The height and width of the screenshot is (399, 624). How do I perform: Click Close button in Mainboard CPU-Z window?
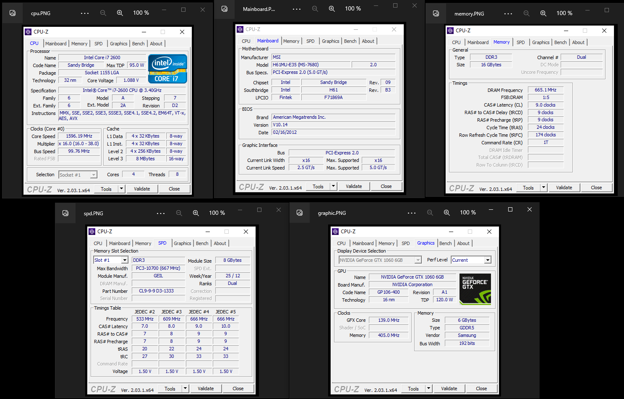386,186
